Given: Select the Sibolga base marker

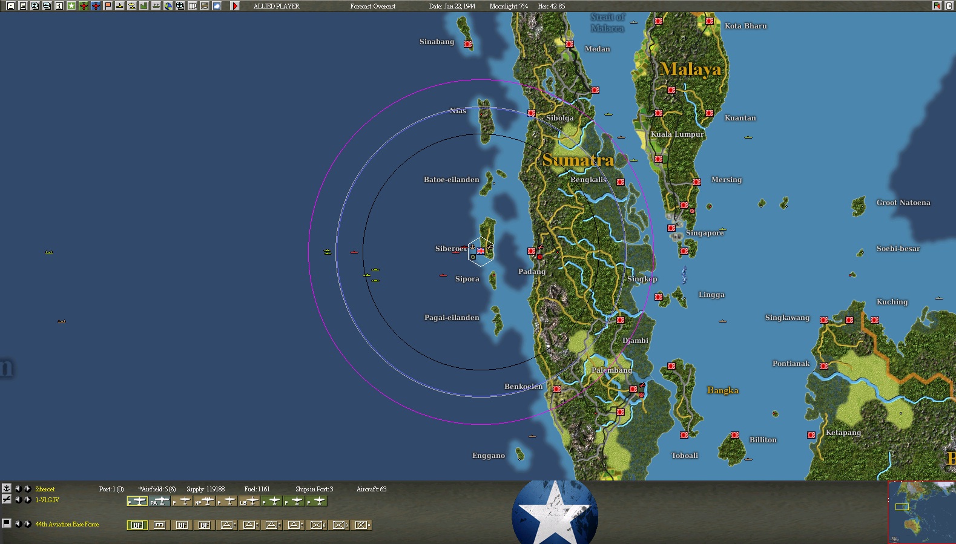Looking at the screenshot, I should pos(532,113).
